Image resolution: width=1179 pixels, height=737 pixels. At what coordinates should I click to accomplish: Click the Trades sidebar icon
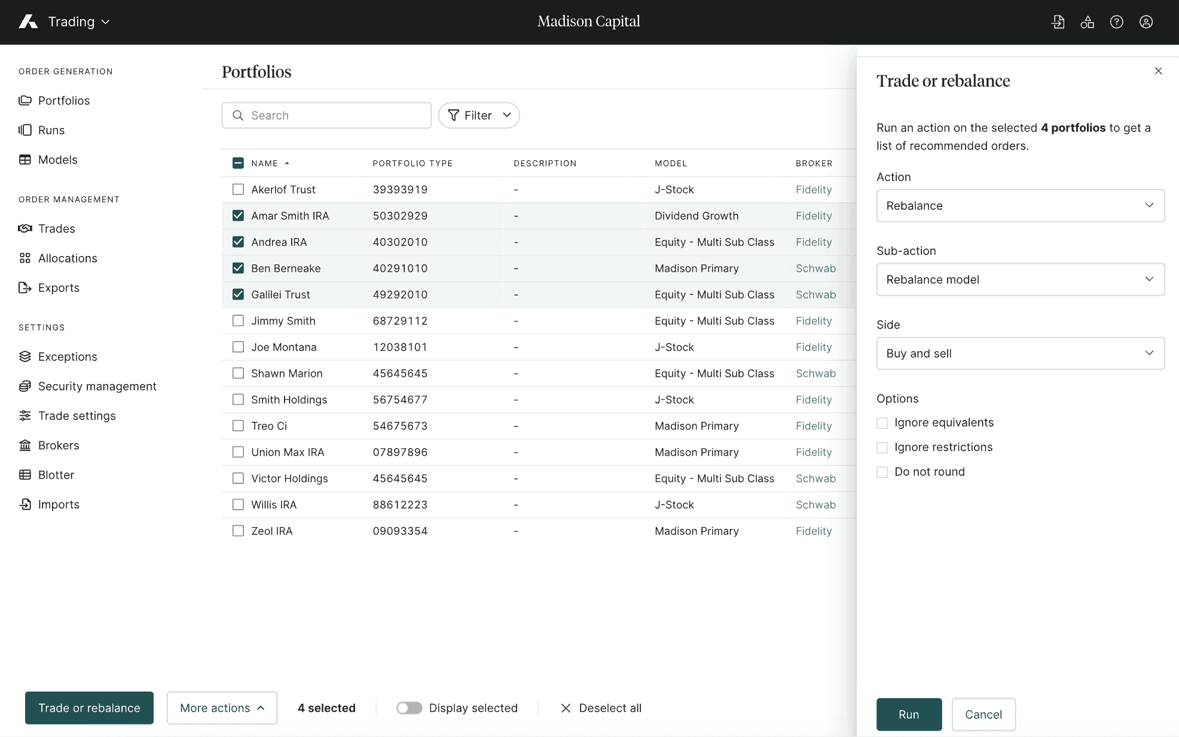(x=25, y=229)
